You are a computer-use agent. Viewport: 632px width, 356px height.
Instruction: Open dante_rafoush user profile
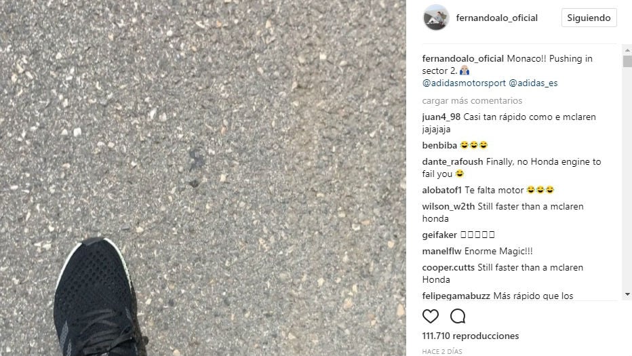click(x=452, y=161)
